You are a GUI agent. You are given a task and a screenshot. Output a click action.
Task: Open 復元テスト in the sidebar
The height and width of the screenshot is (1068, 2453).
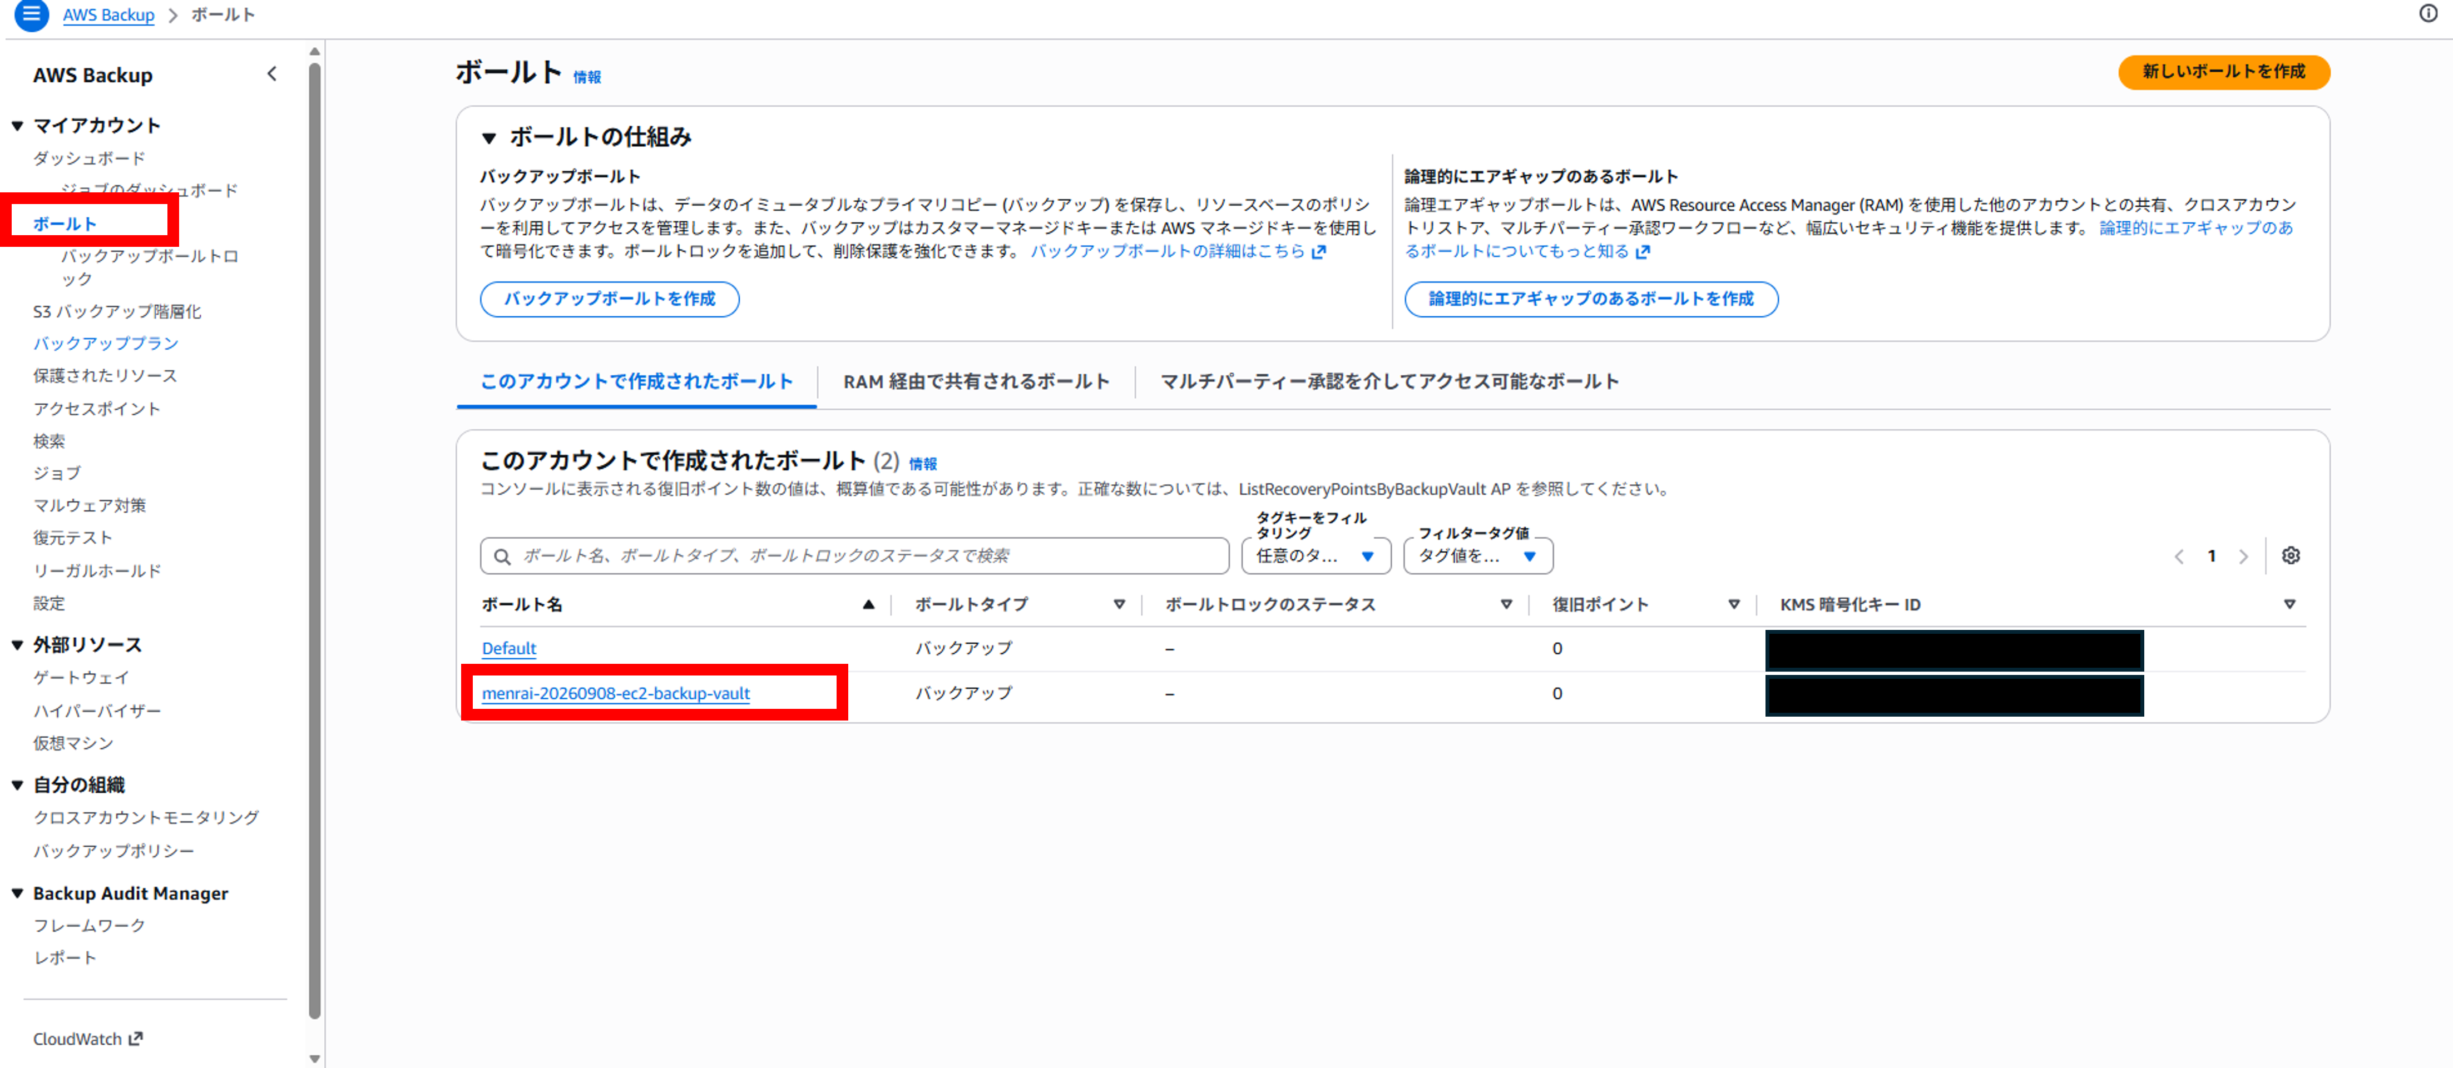[72, 538]
